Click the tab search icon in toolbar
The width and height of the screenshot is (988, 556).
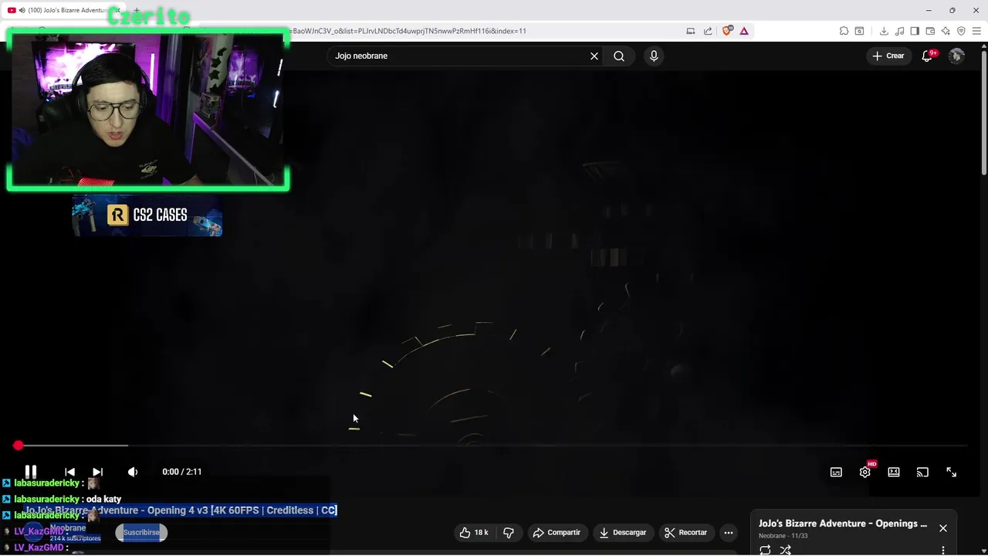[859, 31]
